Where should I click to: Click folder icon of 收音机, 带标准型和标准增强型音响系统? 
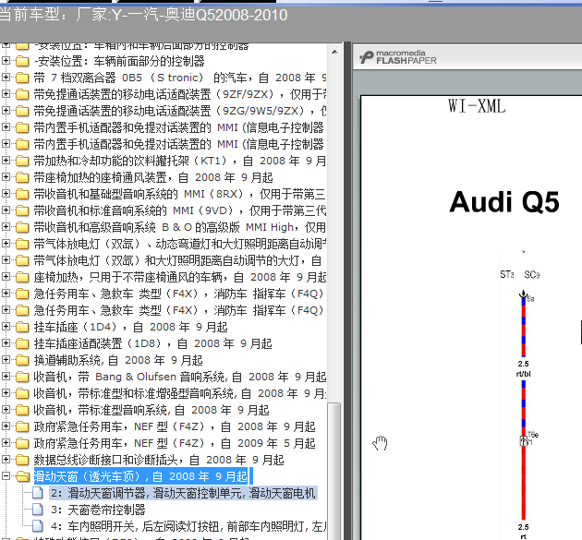(22, 393)
